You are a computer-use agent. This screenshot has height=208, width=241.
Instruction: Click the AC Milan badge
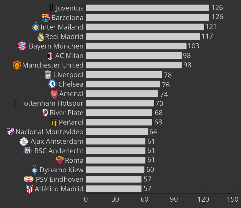pyautogui.click(x=50, y=56)
